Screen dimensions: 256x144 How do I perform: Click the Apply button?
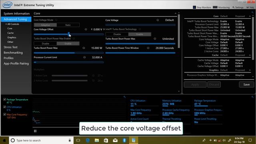(x=195, y=84)
